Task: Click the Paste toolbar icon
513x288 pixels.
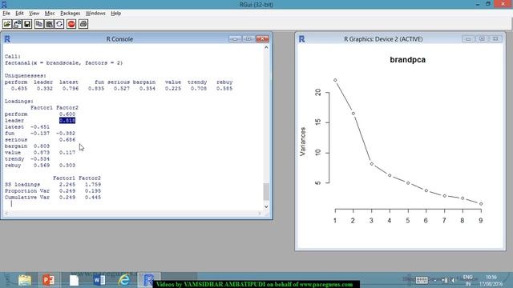Action: pyautogui.click(x=50, y=24)
